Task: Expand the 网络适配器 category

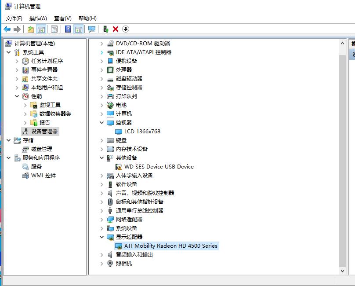Action: click(x=101, y=220)
